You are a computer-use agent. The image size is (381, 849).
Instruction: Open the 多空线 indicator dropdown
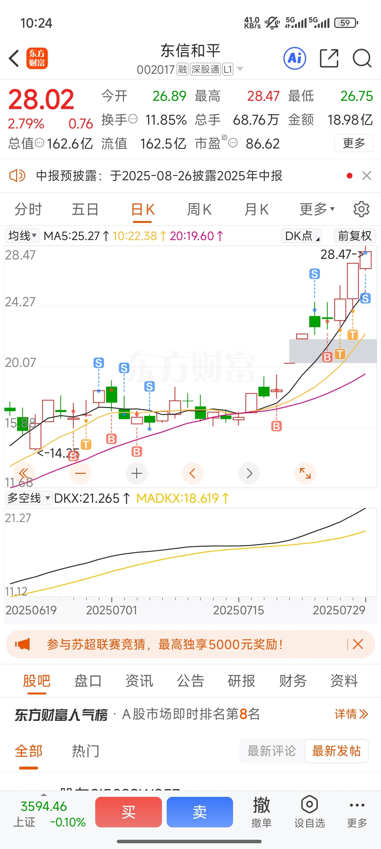[x=29, y=498]
